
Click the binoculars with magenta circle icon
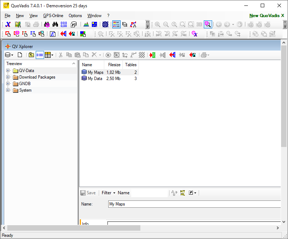point(47,24)
